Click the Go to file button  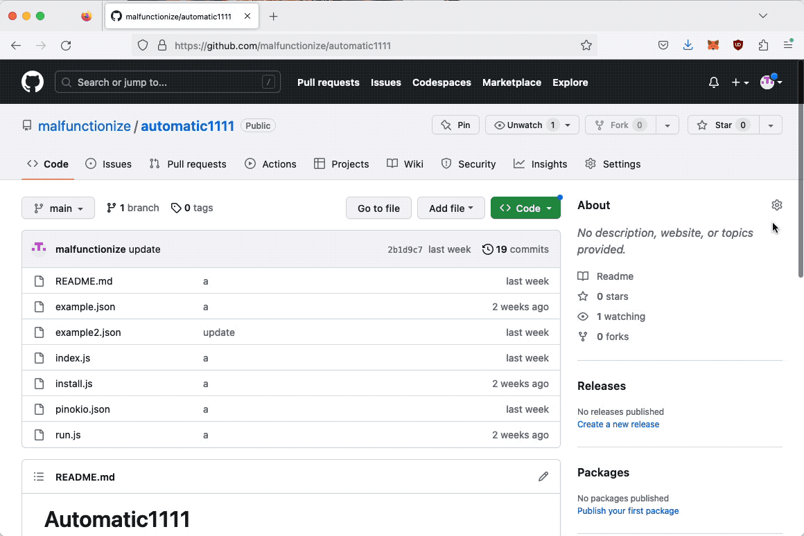[x=378, y=208]
